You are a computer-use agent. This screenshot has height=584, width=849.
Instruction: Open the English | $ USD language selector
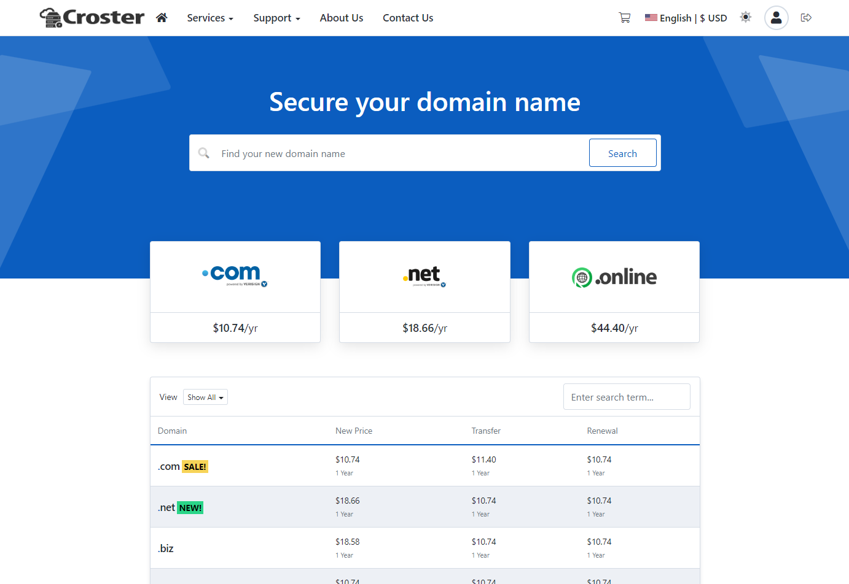click(x=686, y=18)
